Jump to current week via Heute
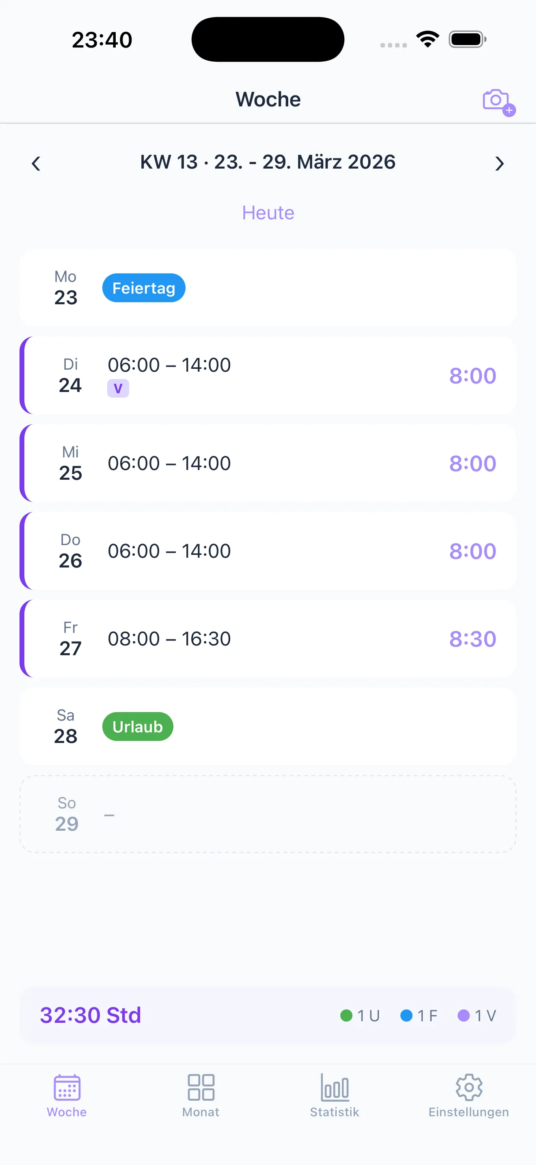 [268, 212]
